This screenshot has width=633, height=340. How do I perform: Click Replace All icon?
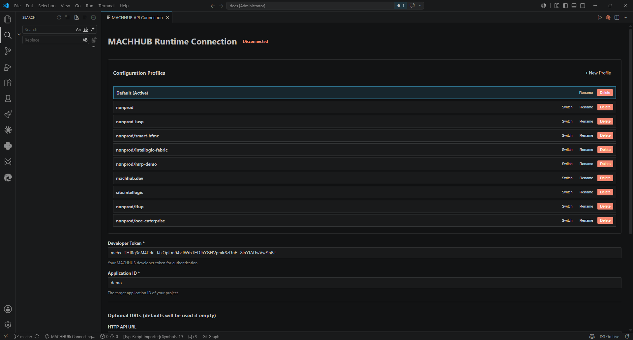coord(94,40)
